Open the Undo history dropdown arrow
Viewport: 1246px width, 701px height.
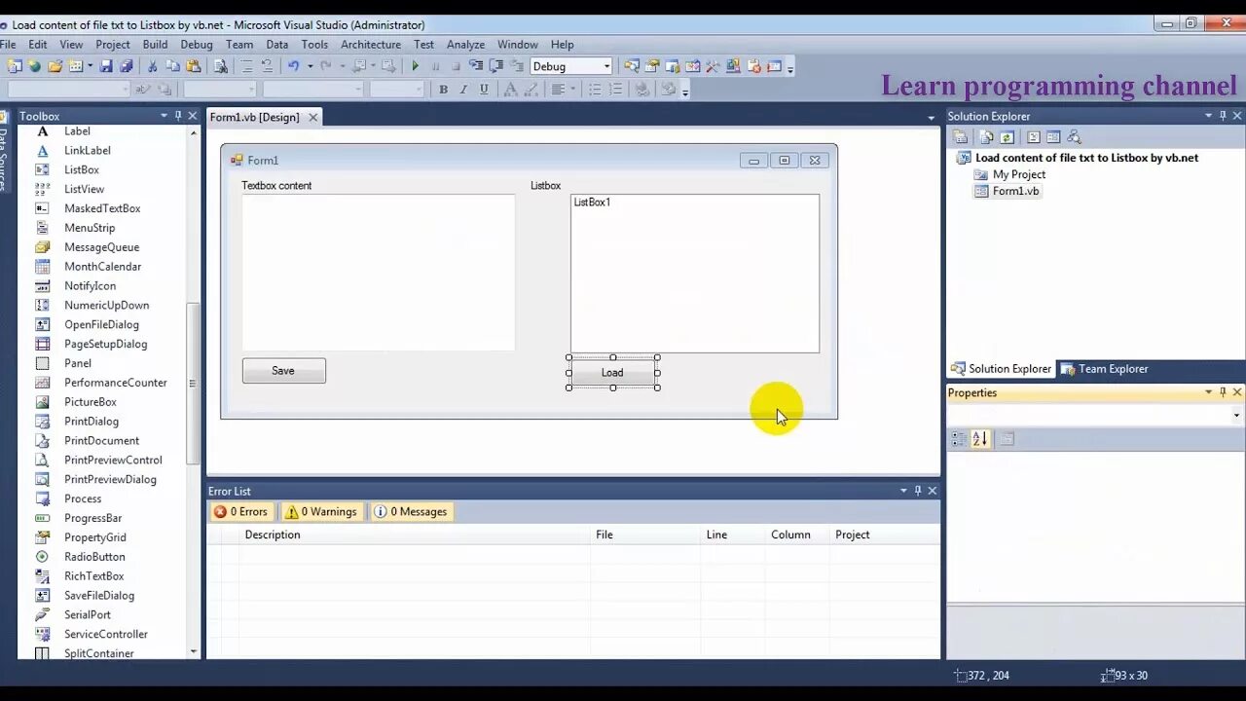pos(310,66)
